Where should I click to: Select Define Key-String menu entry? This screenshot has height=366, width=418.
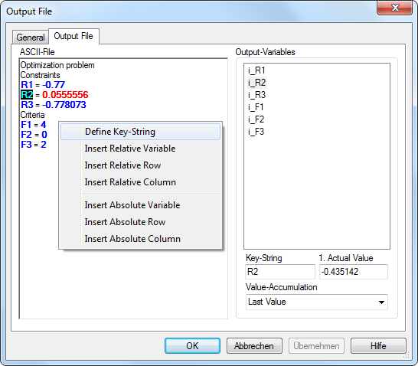point(140,132)
